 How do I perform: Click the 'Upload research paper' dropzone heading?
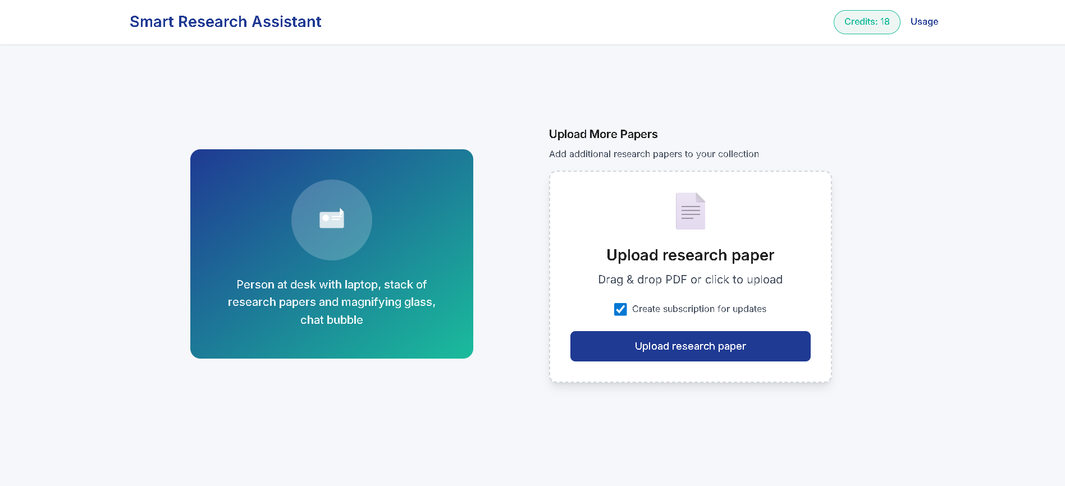click(x=690, y=255)
